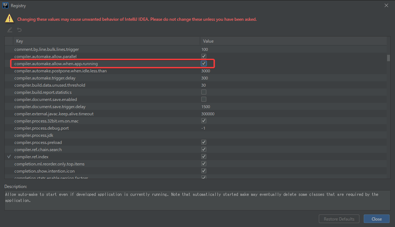Click the Edit pencil icon in toolbar
This screenshot has width=395, height=227.
pos(10,30)
